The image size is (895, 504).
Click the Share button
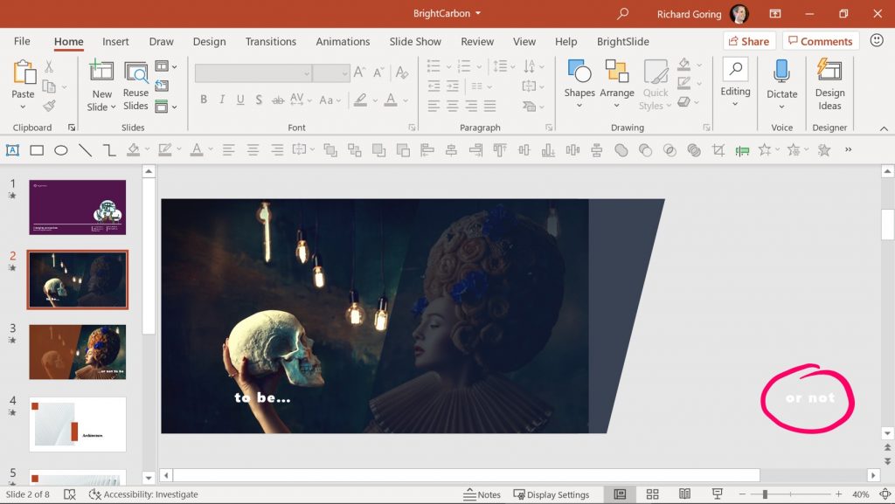749,41
